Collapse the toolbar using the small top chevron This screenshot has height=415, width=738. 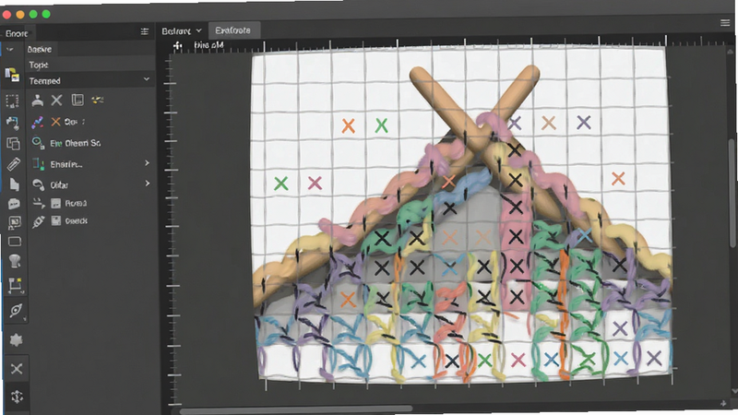tap(10, 49)
